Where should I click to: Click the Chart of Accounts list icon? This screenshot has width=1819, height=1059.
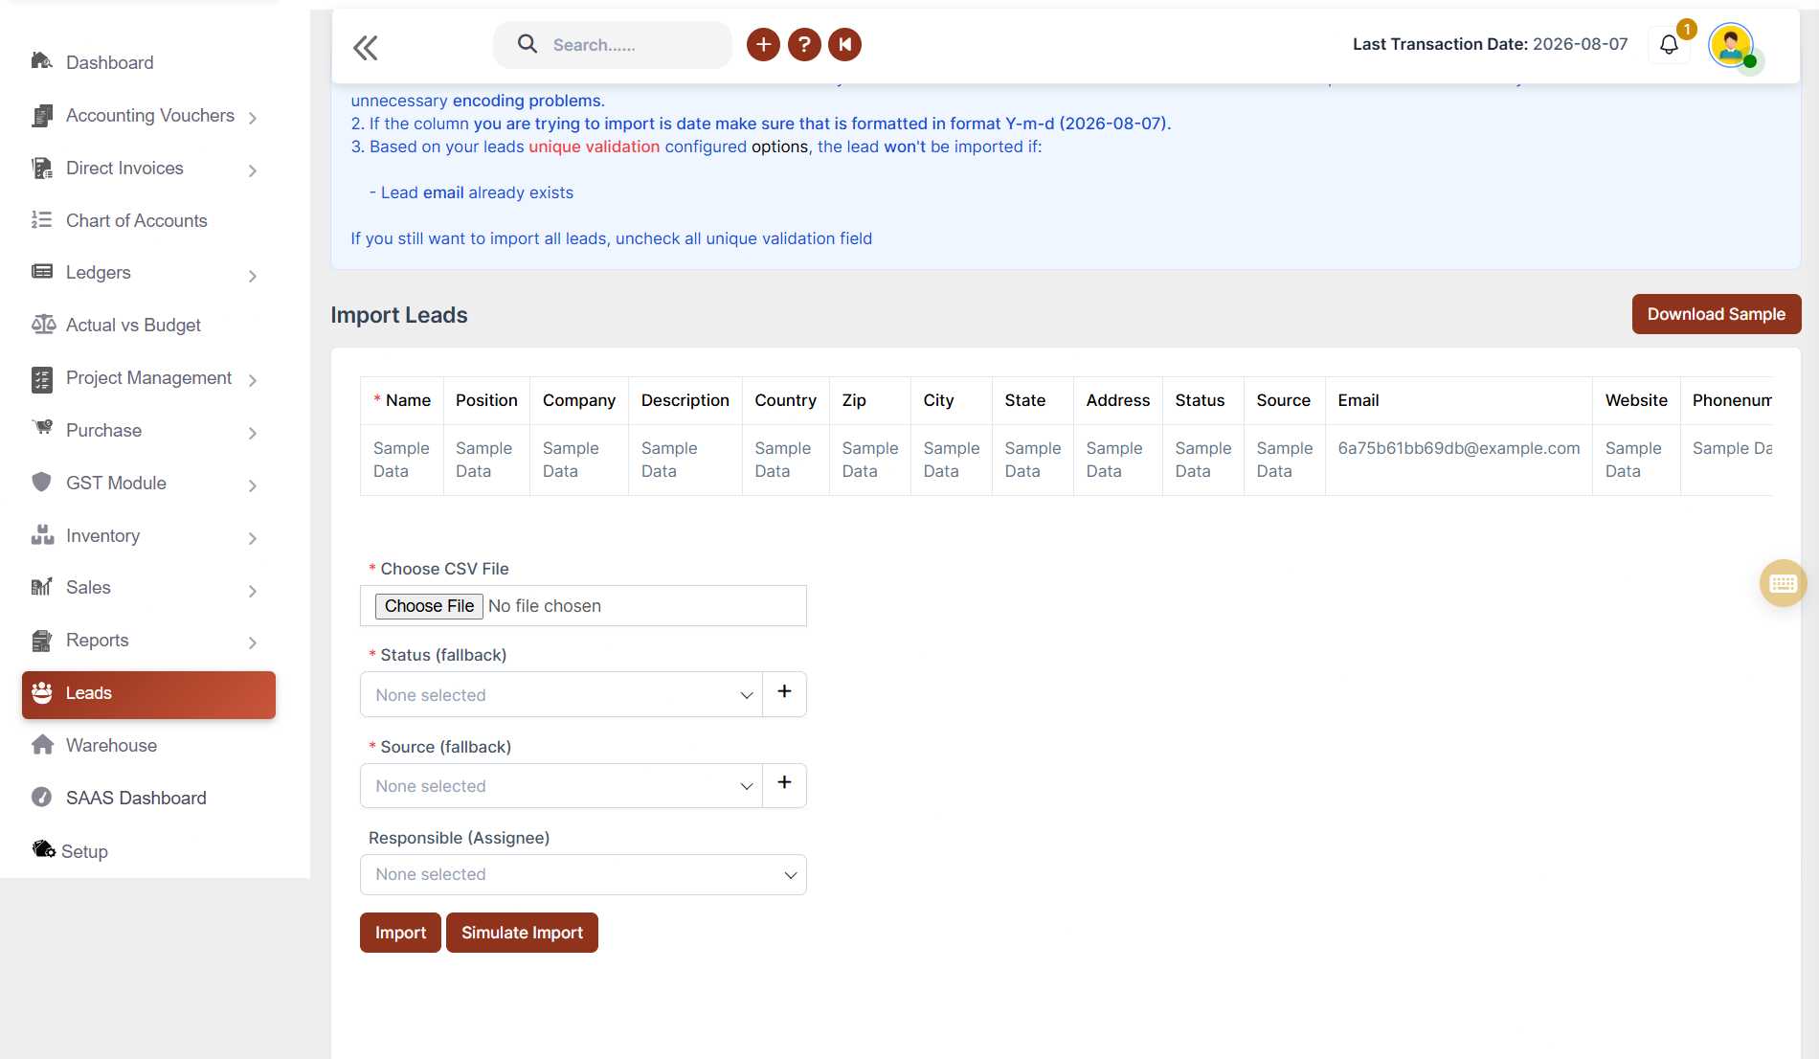(41, 220)
